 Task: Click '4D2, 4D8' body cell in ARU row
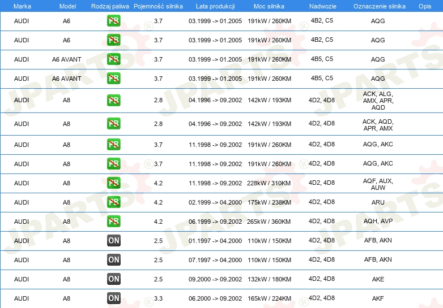click(x=322, y=202)
